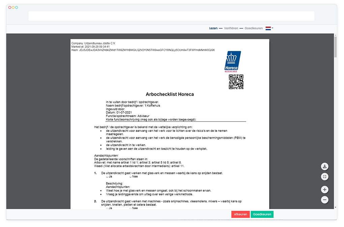The height and width of the screenshot is (227, 344).
Task: Click the bullet about 'persoonlijke beschermingsmiddelen (PBM)'
Action: click(x=176, y=140)
